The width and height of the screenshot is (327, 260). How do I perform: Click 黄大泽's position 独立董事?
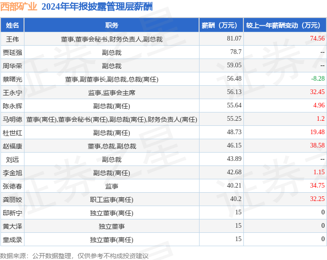pyautogui.click(x=112, y=226)
